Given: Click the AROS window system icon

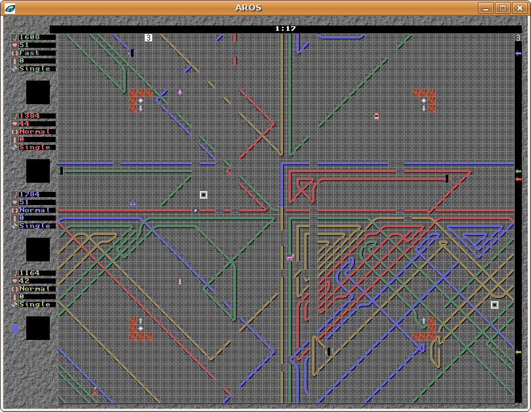Looking at the screenshot, I should (10, 8).
